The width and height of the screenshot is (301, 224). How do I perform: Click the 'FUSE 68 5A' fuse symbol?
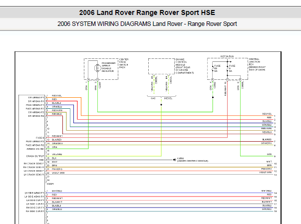(213, 68)
